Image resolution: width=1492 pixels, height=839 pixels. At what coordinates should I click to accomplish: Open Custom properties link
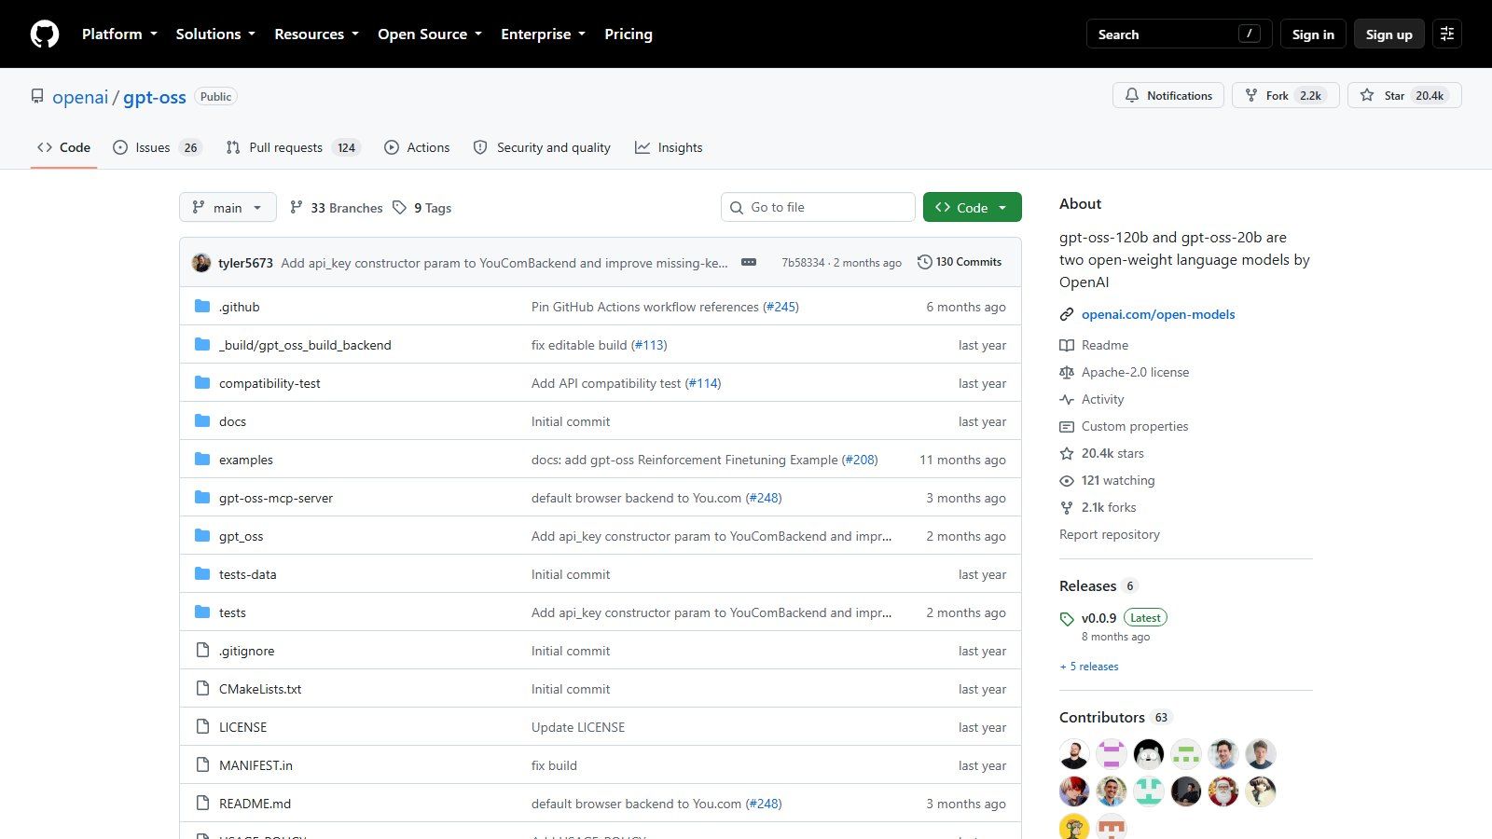pyautogui.click(x=1135, y=426)
